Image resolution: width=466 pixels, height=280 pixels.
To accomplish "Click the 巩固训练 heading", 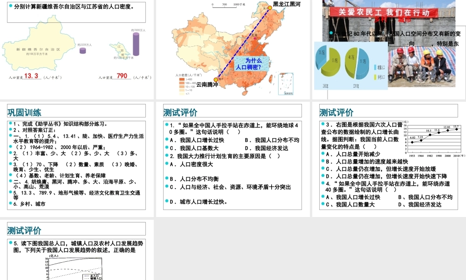I will click(x=24, y=112).
